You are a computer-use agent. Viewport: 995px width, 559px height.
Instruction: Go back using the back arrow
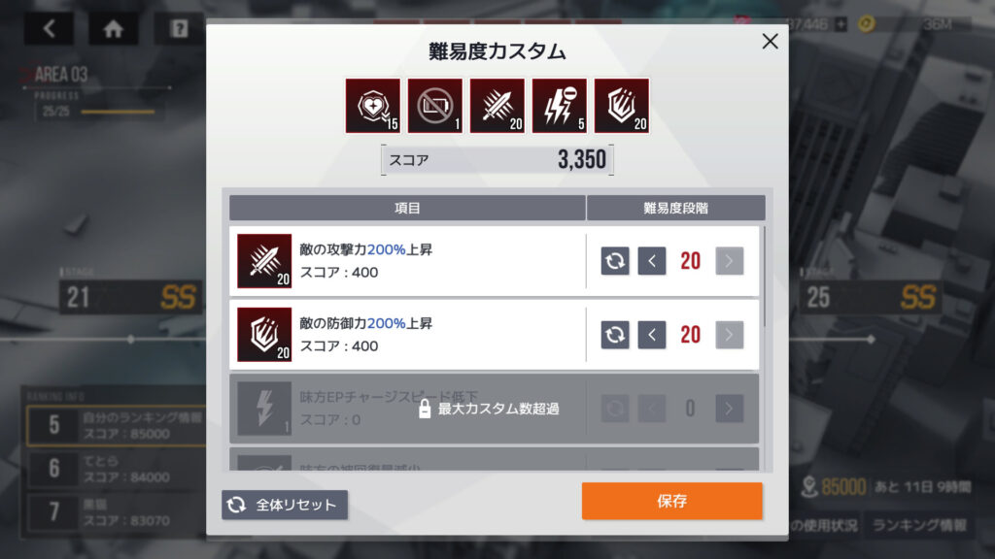coord(49,28)
